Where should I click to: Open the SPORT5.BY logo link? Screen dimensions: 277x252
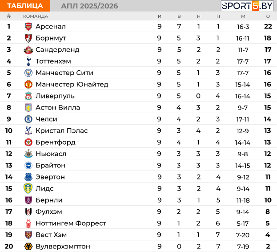point(248,6)
